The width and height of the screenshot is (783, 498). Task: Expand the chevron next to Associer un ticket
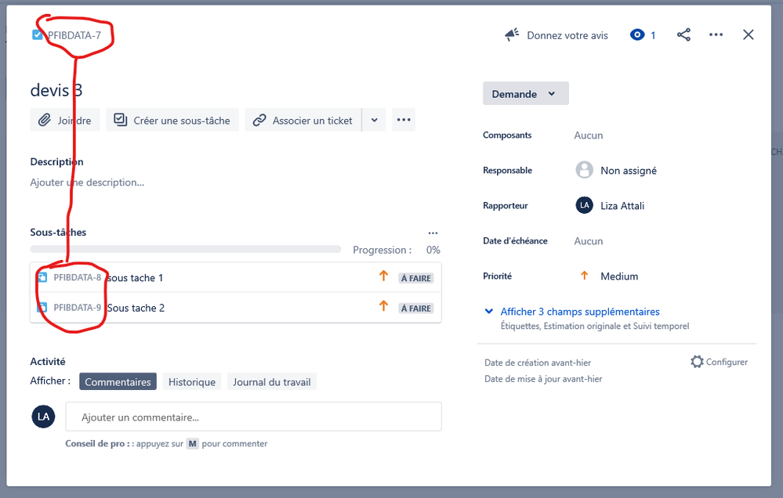374,120
